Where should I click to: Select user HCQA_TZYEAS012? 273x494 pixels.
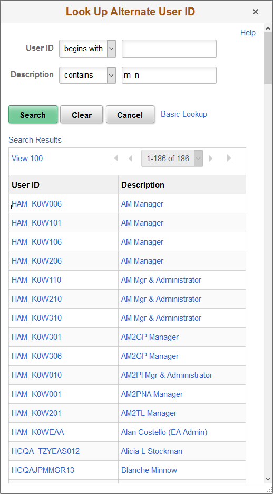tap(45, 451)
